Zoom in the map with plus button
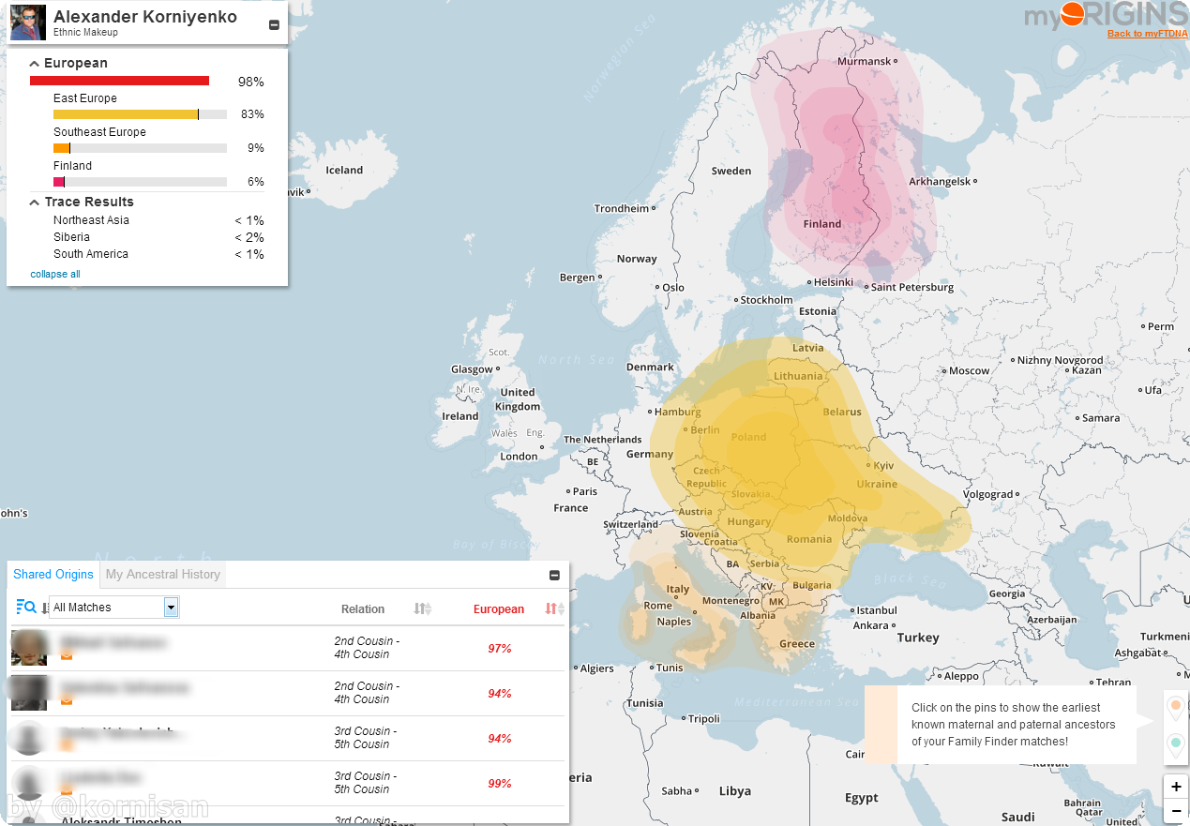This screenshot has width=1190, height=826. 1176,787
